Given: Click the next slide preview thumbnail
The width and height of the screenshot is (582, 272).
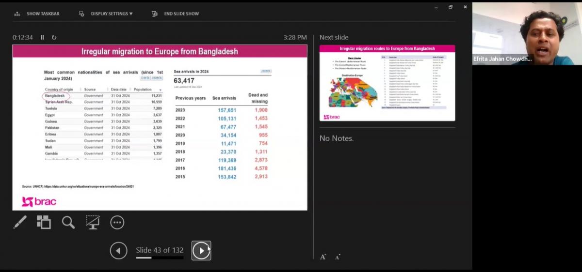Looking at the screenshot, I should click(x=387, y=83).
